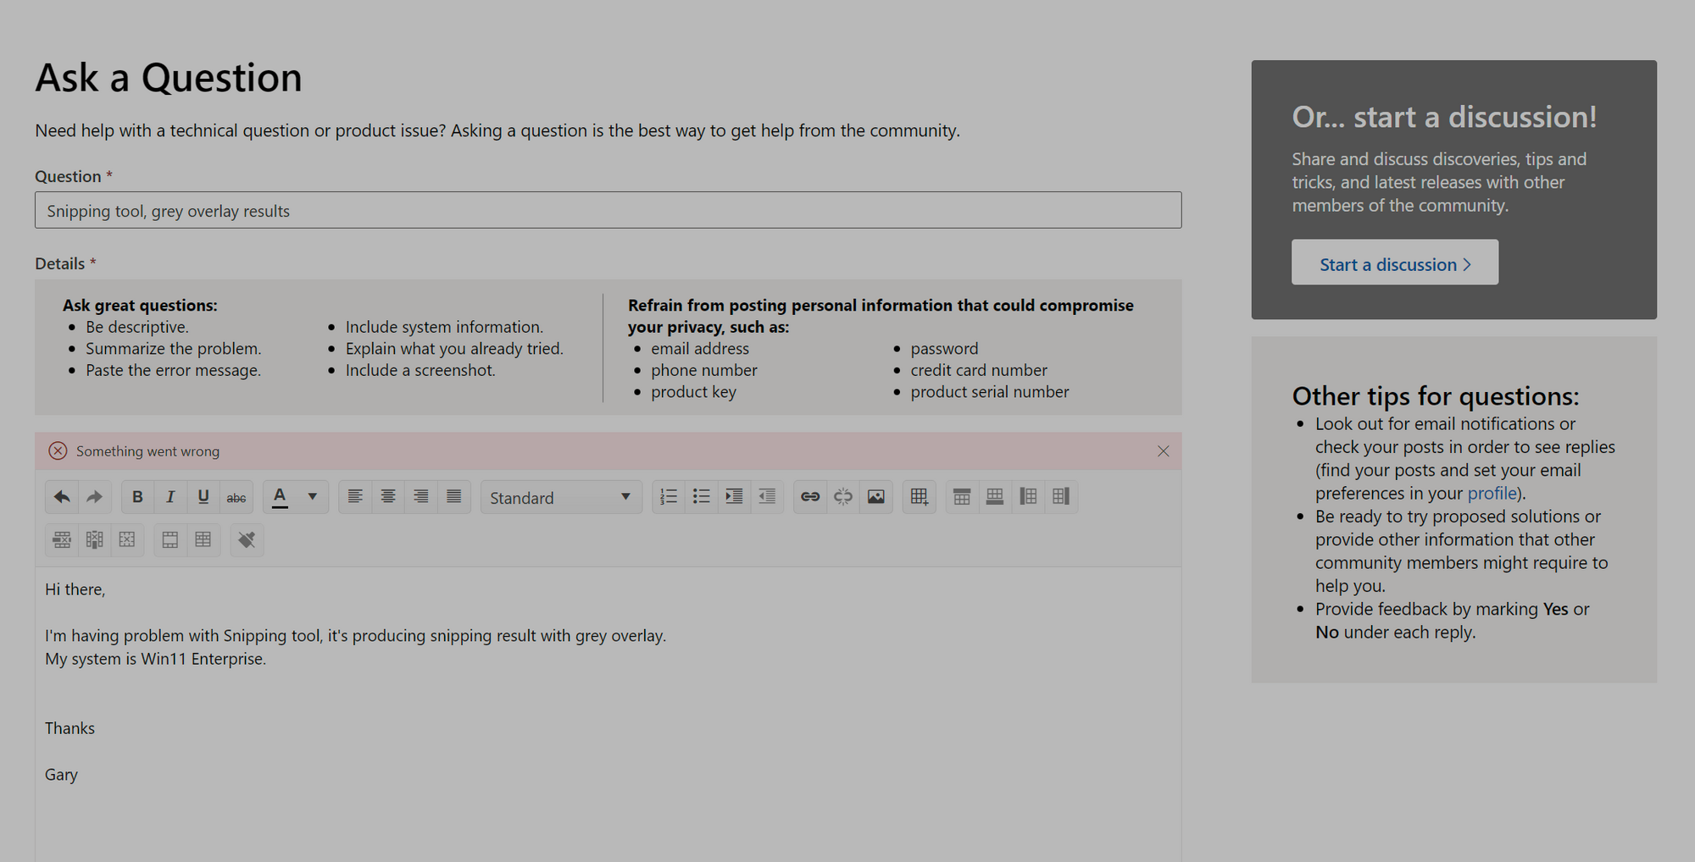
Task: Open the Standard paragraph style dropdown
Action: click(561, 497)
